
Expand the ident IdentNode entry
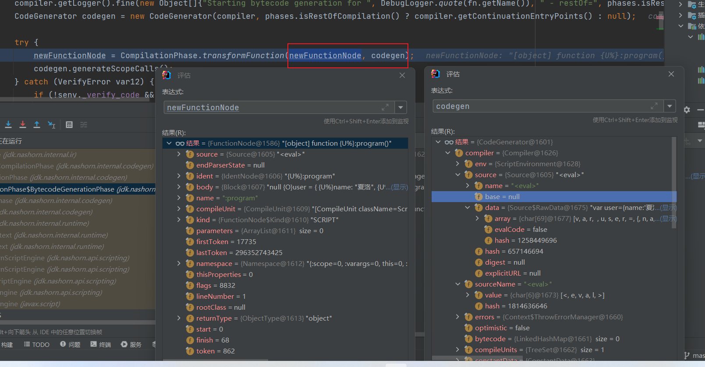coord(179,176)
